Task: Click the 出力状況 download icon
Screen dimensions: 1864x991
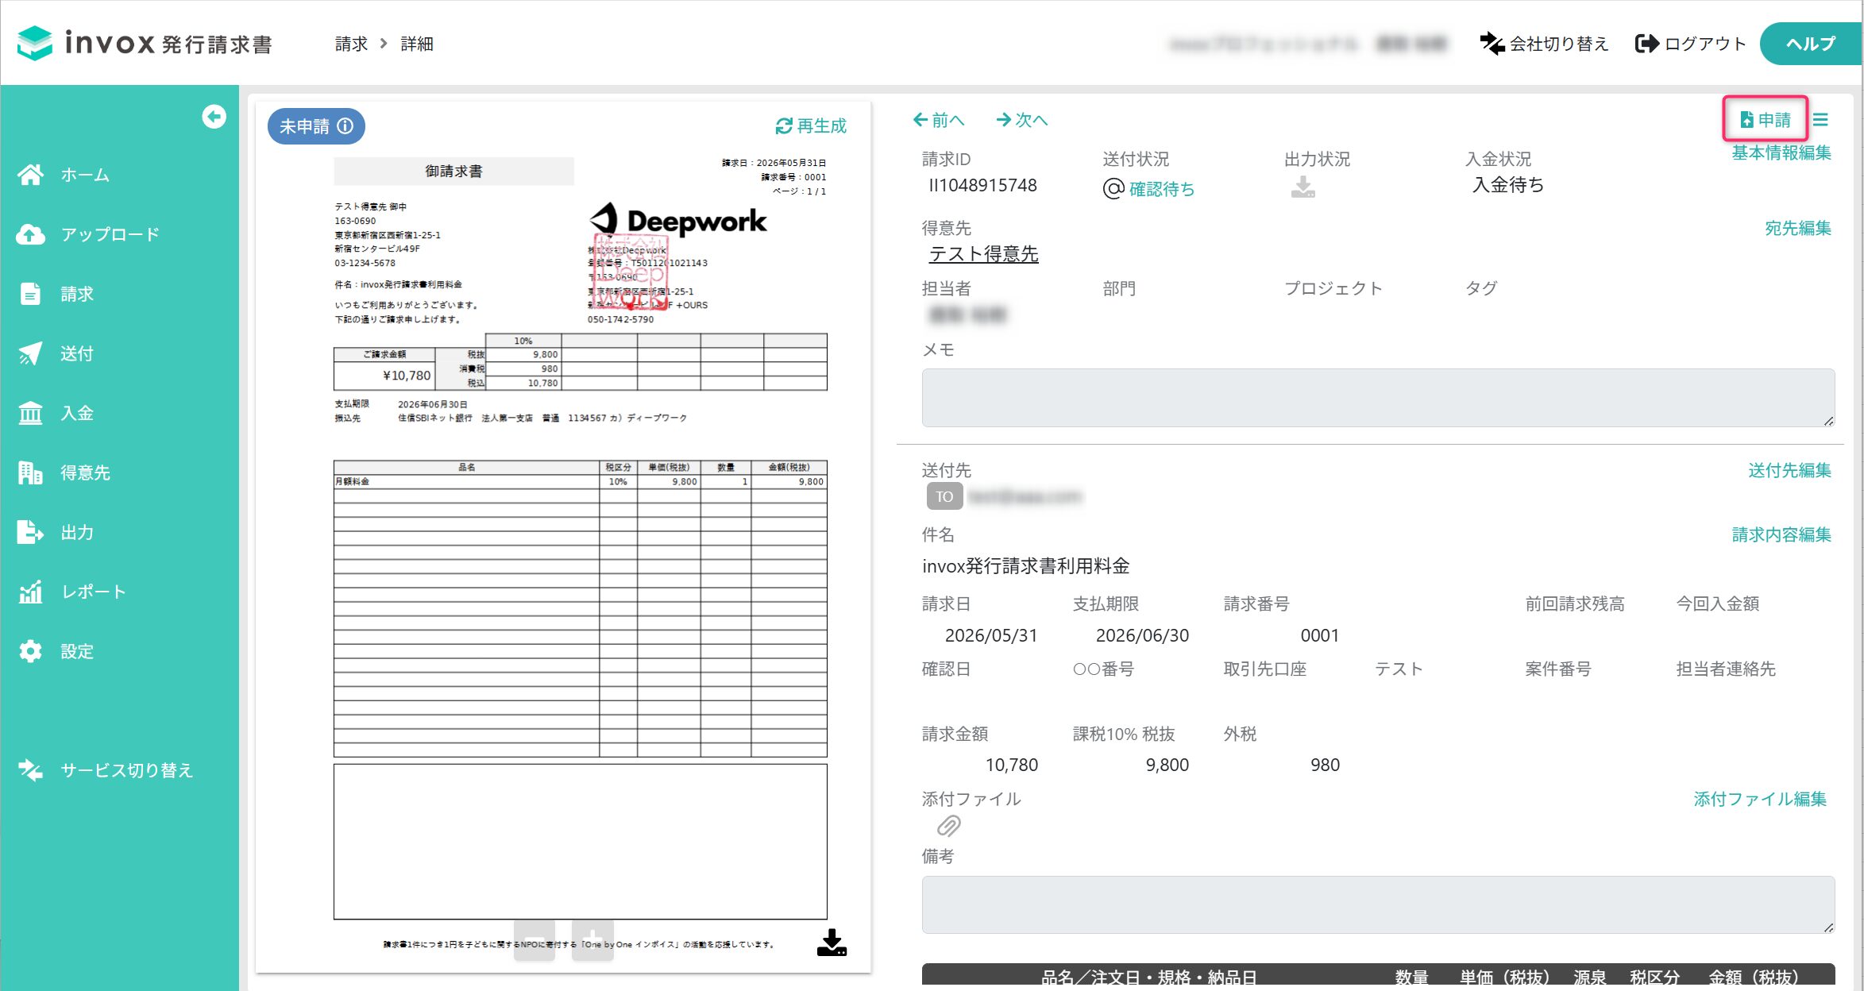Action: 1302,187
